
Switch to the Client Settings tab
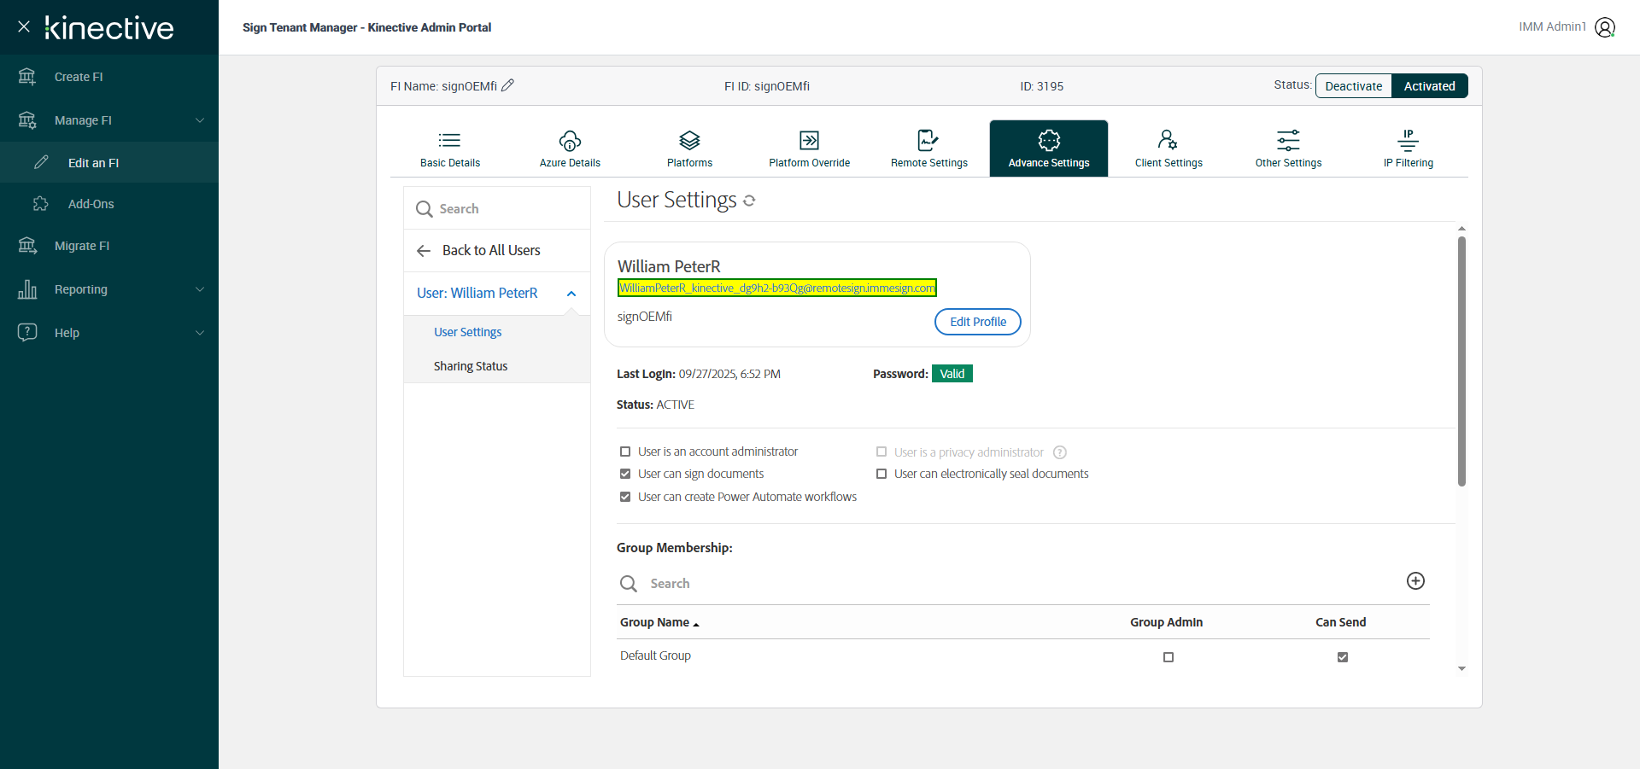click(x=1168, y=149)
